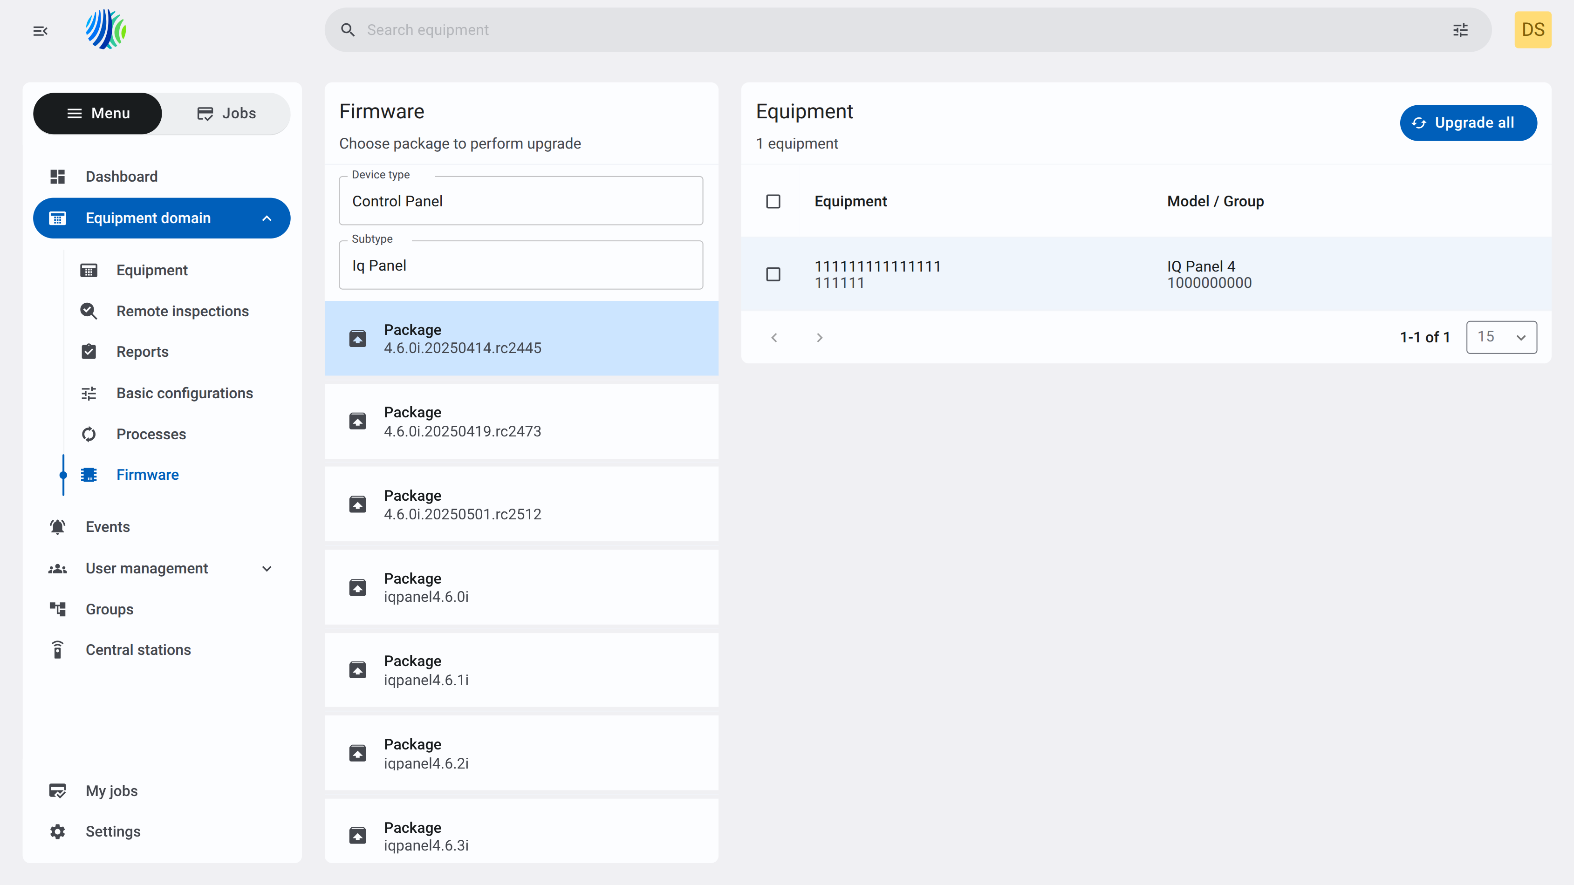Go to previous equipment page
The image size is (1574, 885).
(774, 338)
